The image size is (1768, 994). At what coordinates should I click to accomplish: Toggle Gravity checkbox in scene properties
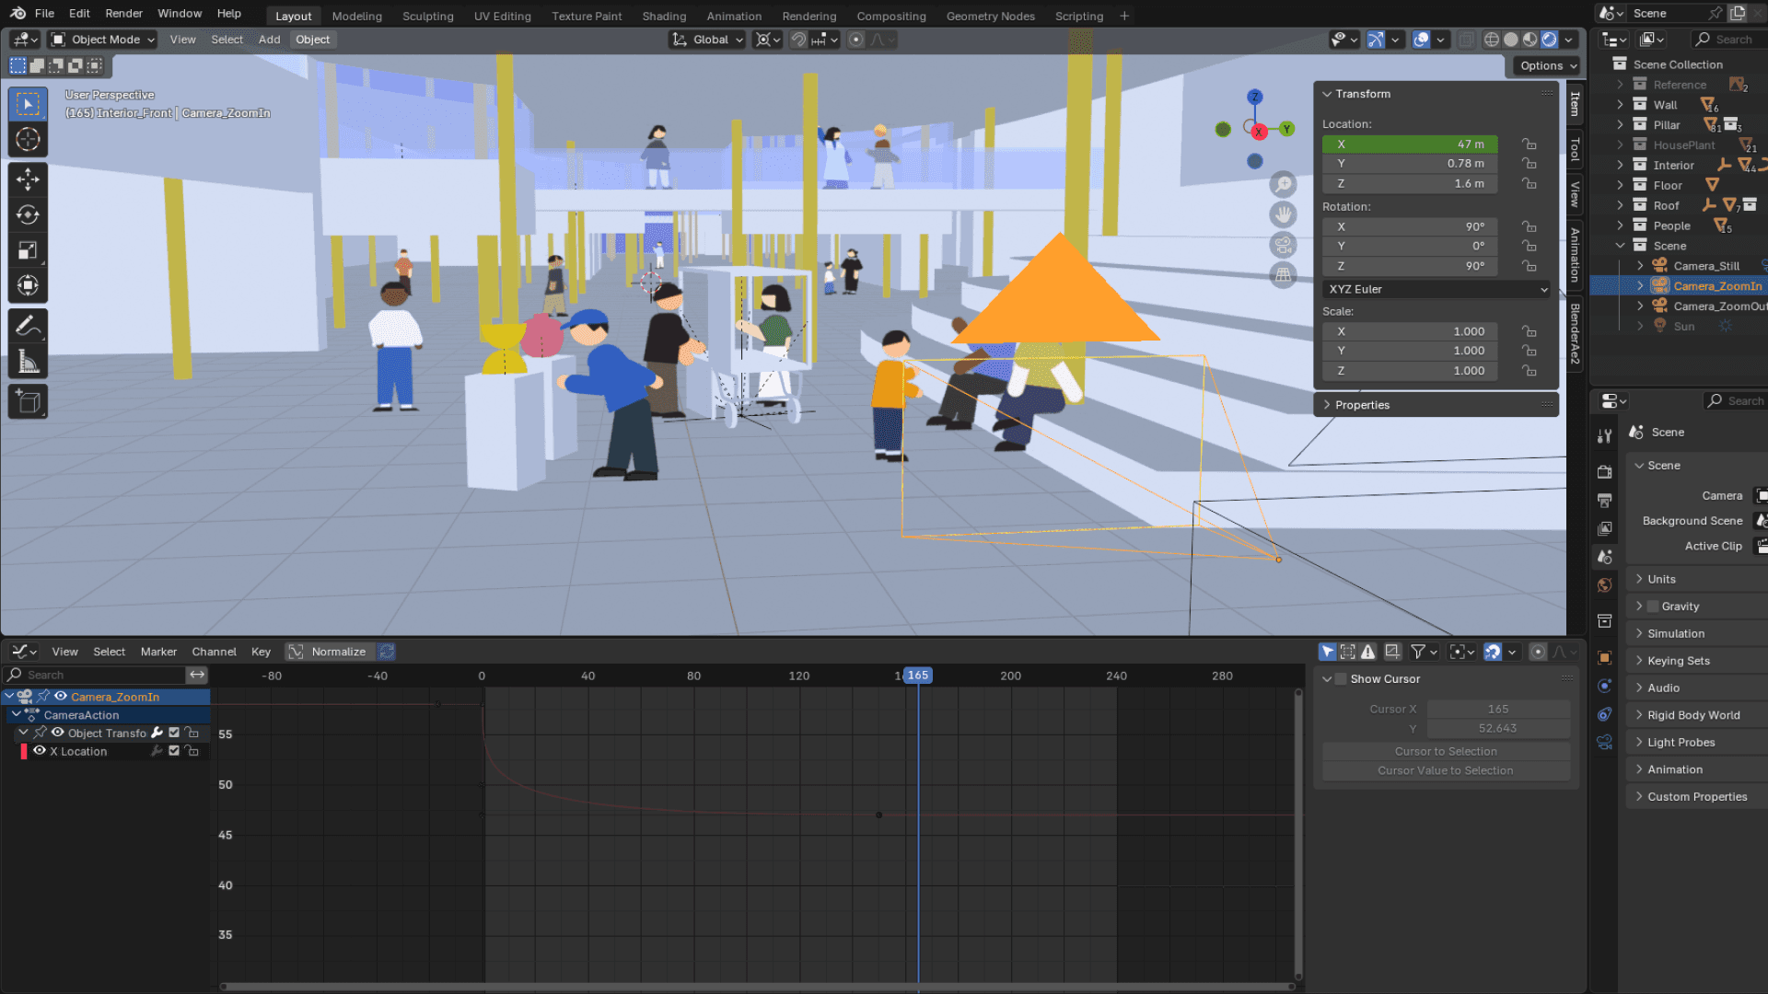pos(1653,607)
